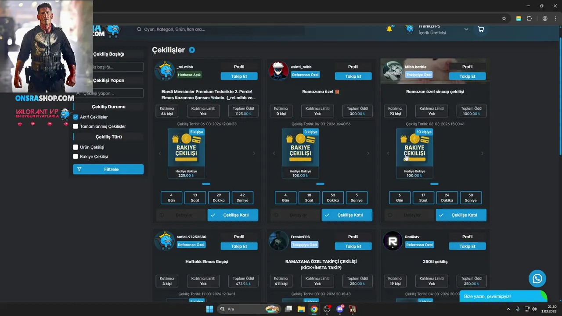Open the Chrome profile icon
Image resolution: width=562 pixels, height=316 pixels.
pyautogui.click(x=545, y=18)
